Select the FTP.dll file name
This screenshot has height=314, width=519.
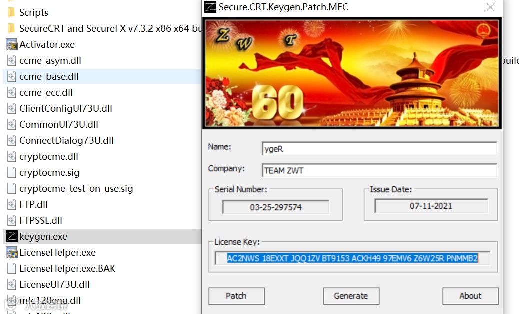click(34, 204)
